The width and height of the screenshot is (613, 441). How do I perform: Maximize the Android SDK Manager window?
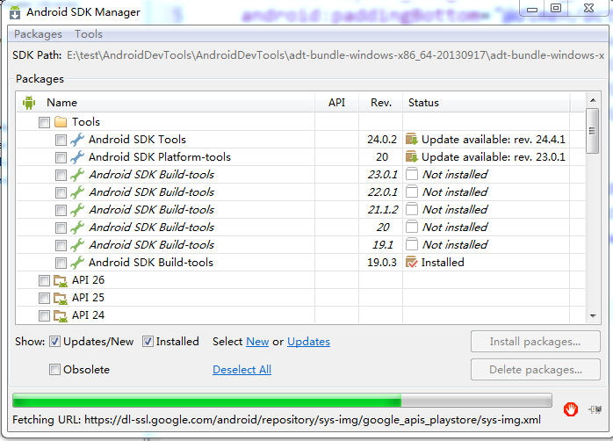tap(556, 8)
